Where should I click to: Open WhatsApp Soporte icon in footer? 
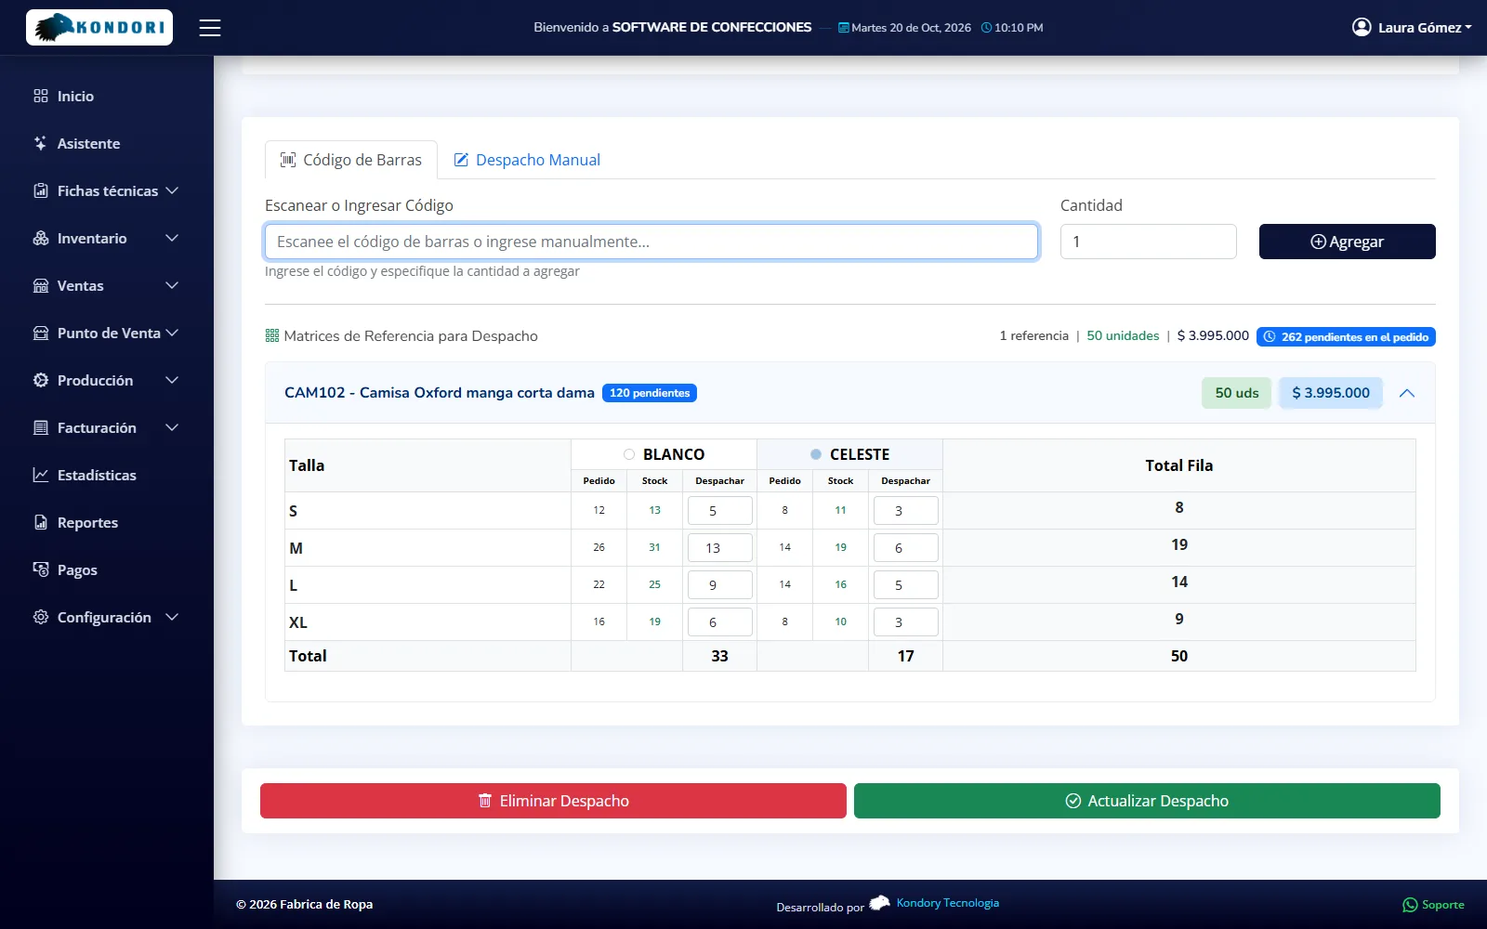1410,905
